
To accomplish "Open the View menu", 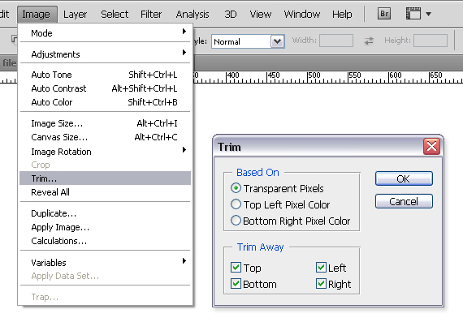I will coord(261,14).
